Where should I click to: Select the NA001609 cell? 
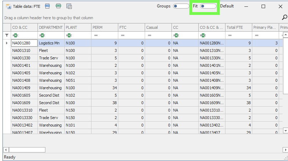coord(24,103)
